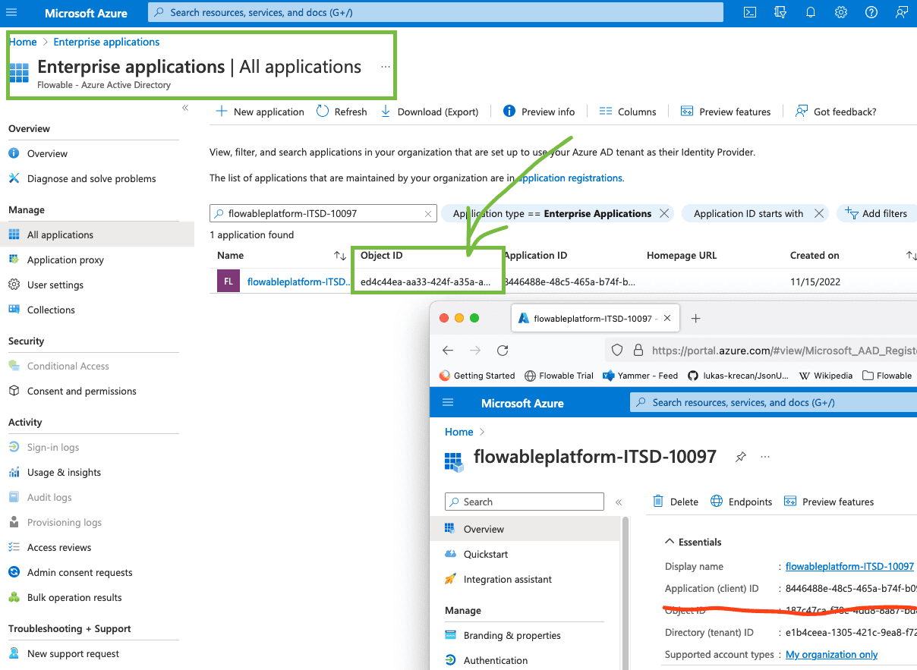Add a New application
The height and width of the screenshot is (670, 917).
(x=259, y=111)
